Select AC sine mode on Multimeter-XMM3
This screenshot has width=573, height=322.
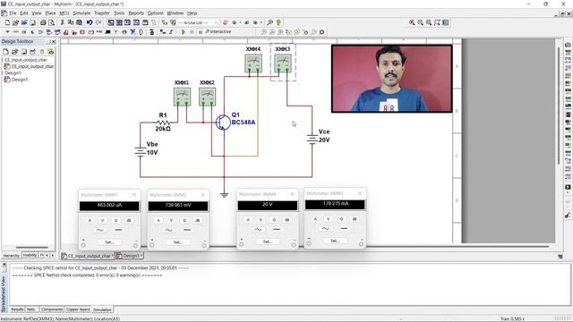click(x=325, y=229)
